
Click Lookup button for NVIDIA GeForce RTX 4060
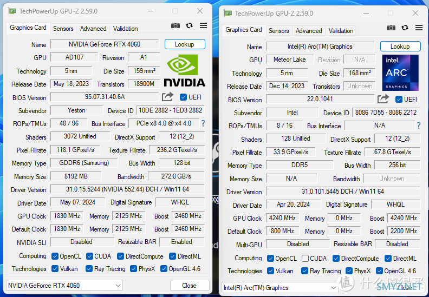pos(185,44)
